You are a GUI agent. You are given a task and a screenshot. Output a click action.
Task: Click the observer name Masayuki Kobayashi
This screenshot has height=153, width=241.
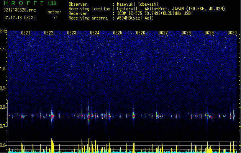tap(138, 4)
